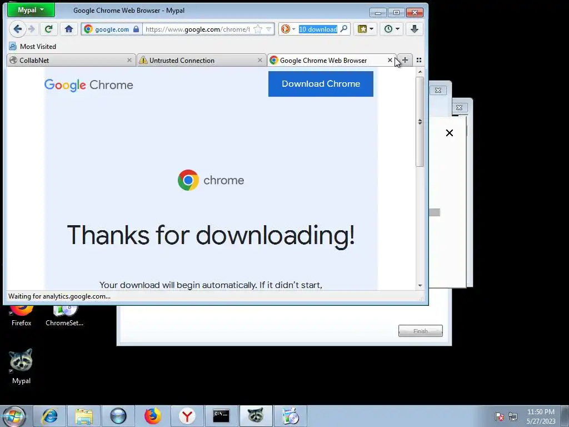Click the google.com site identity badge
Image resolution: width=569 pixels, height=427 pixels.
coord(111,29)
